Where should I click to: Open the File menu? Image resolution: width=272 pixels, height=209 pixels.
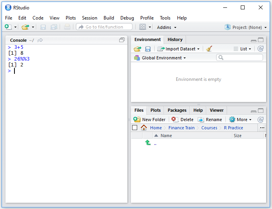coord(9,18)
